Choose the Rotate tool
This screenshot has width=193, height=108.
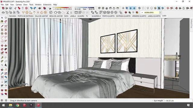2,49
